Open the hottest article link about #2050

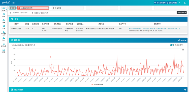pos(155,29)
